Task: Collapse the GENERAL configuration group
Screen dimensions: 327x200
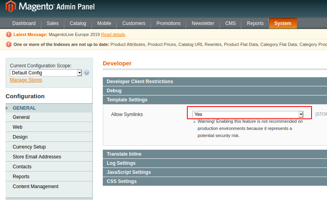Action: pos(49,108)
